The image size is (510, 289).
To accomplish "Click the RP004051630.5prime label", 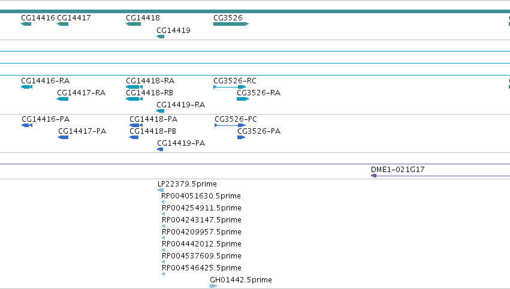I will tap(201, 196).
